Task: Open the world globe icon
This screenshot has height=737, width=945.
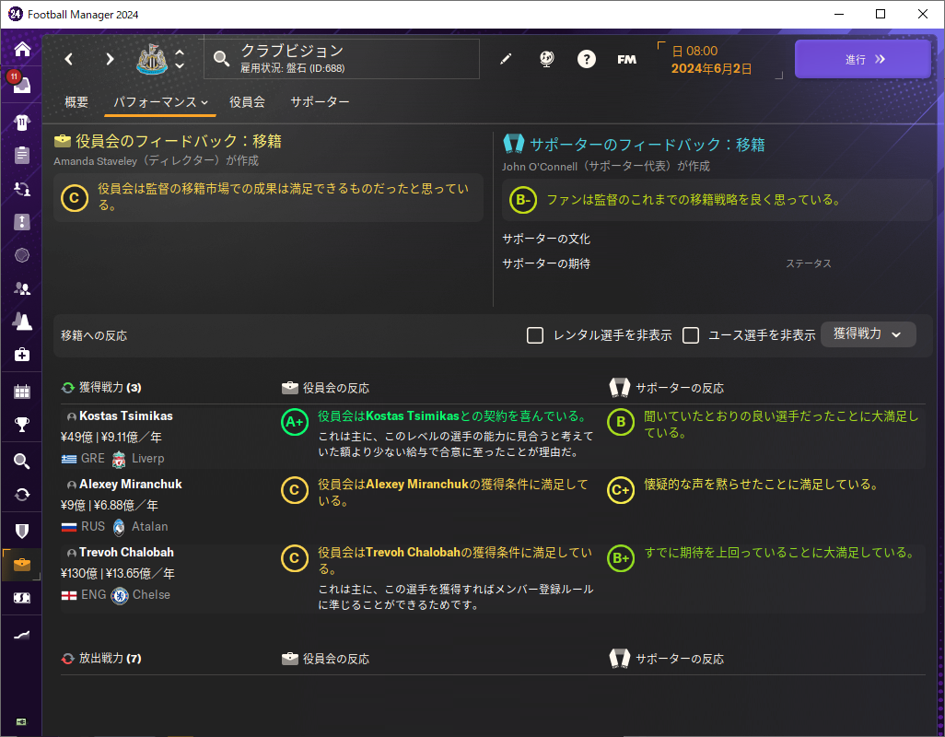Action: [x=546, y=59]
